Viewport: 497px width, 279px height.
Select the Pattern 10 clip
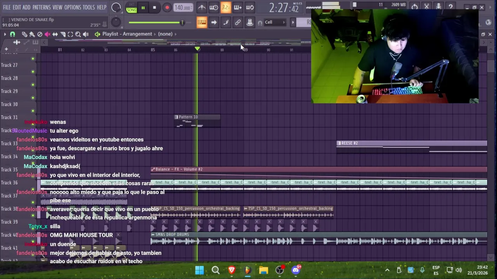coord(197,121)
